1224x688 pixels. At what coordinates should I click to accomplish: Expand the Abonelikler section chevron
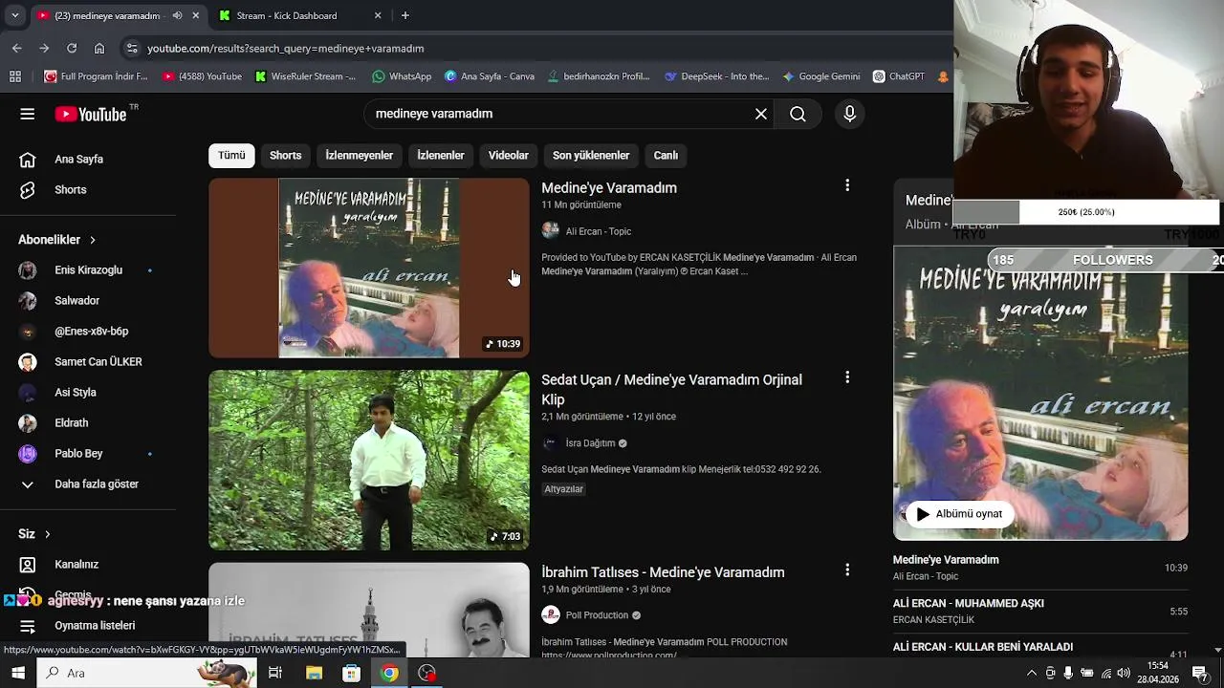click(93, 240)
